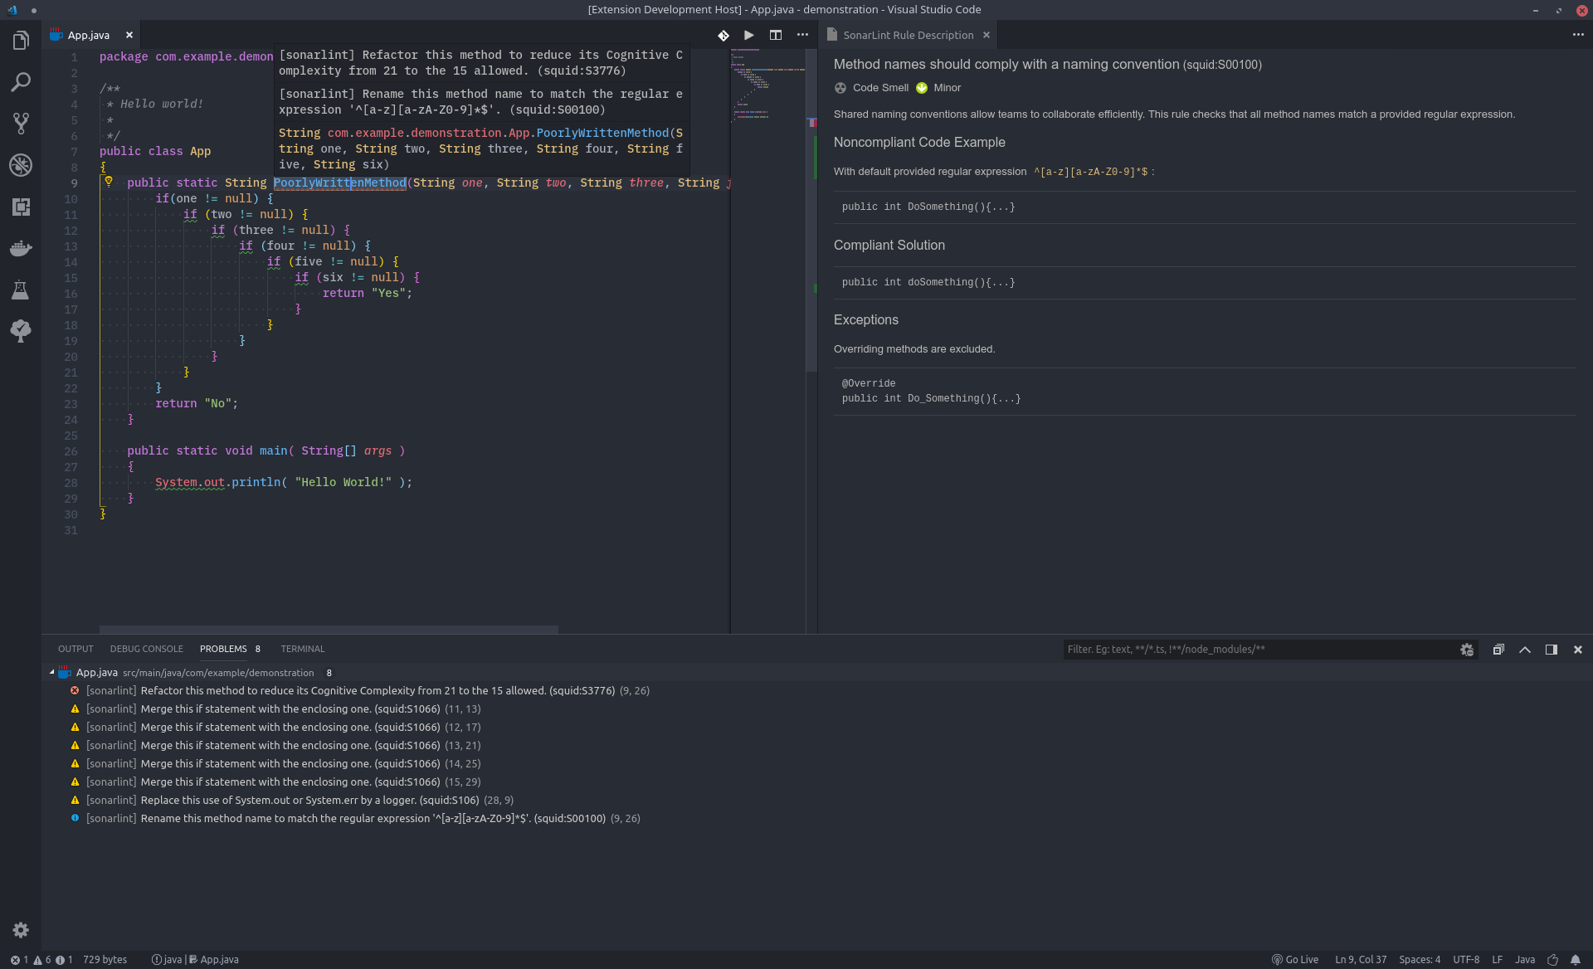Image resolution: width=1593 pixels, height=969 pixels.
Task: Select the Cognitive Complexity error in Problems list
Action: (x=378, y=690)
